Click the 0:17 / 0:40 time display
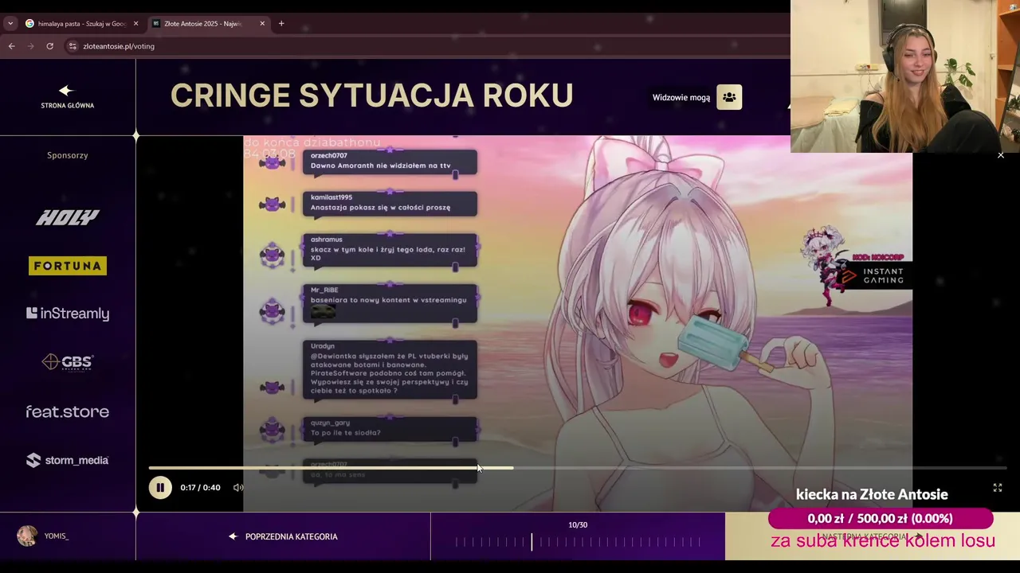Screen dimensions: 1020x573 (200, 488)
